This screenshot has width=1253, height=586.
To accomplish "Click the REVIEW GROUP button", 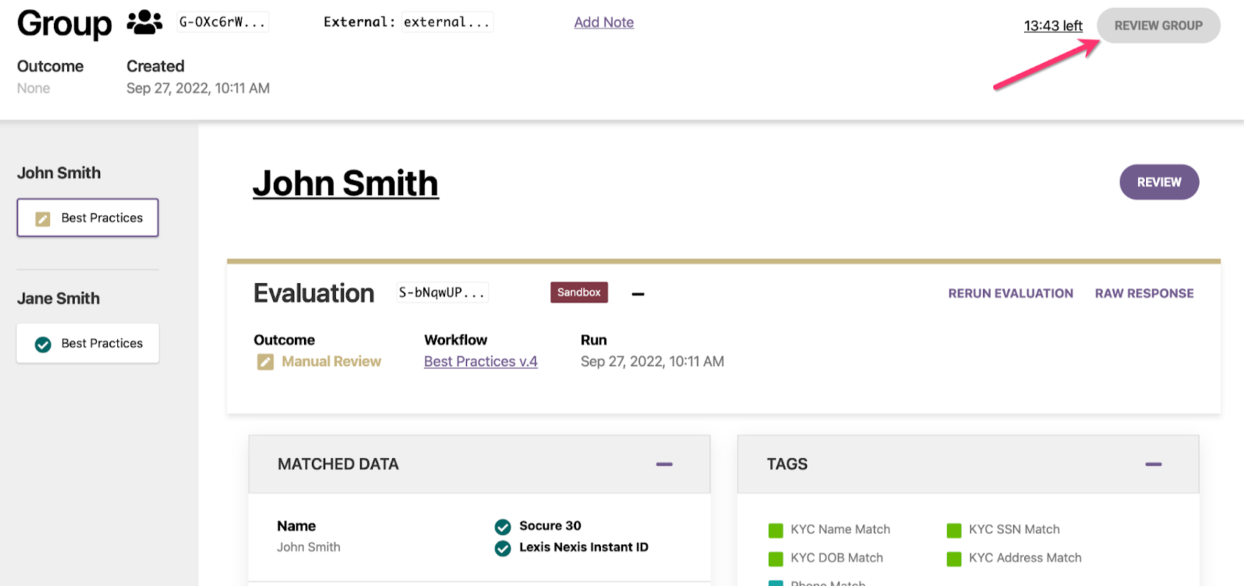I will pyautogui.click(x=1158, y=25).
